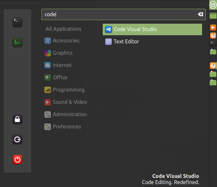Open System Monitor from the favorites sidebar
The width and height of the screenshot is (217, 187).
tap(17, 42)
